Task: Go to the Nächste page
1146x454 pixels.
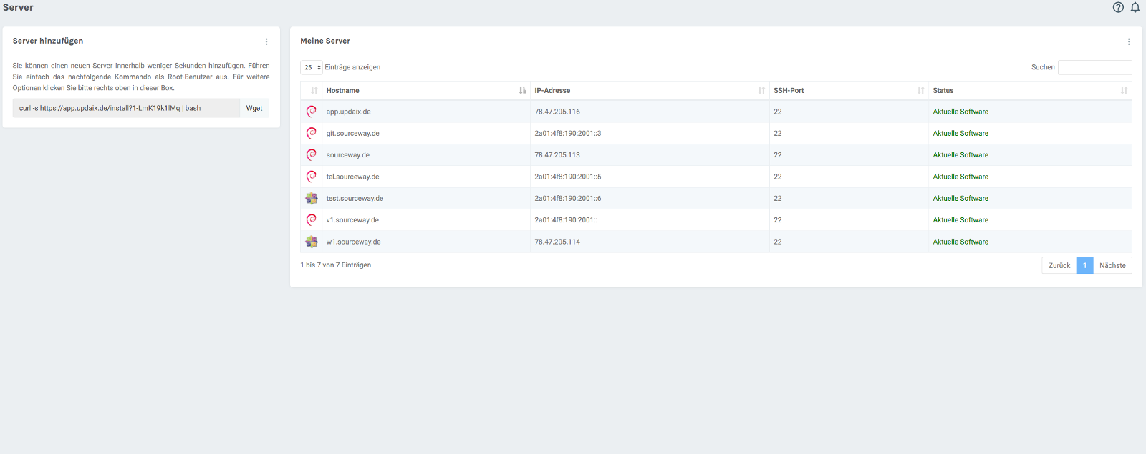Action: tap(1112, 265)
